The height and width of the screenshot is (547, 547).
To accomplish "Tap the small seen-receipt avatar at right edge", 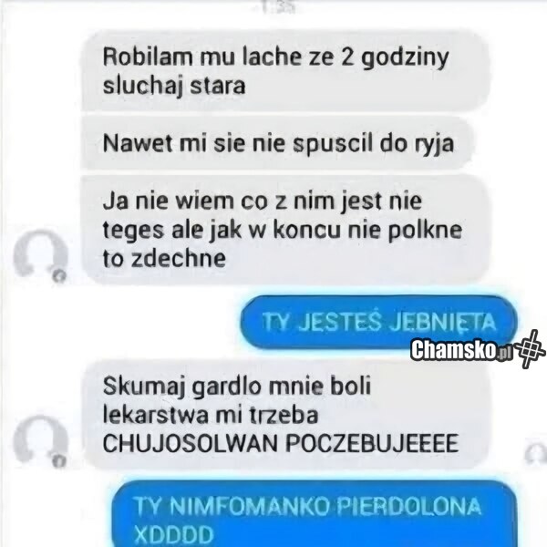I will click(536, 453).
